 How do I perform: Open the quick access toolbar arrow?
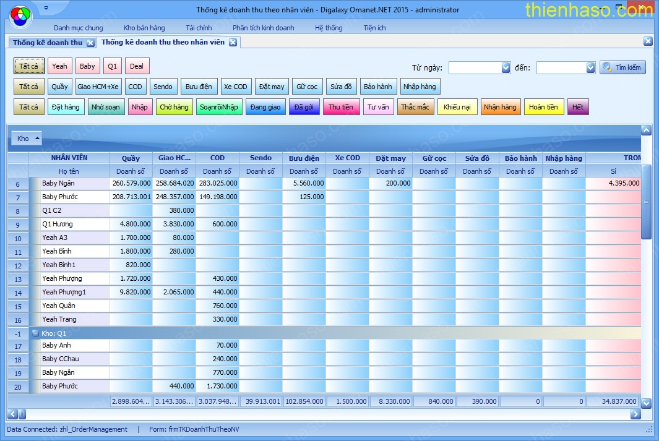tap(46, 9)
